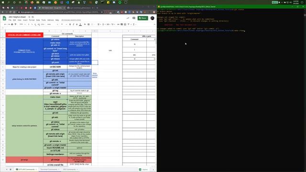Open the Format menu
This screenshot has height=172, width=306.
(x=32, y=20)
